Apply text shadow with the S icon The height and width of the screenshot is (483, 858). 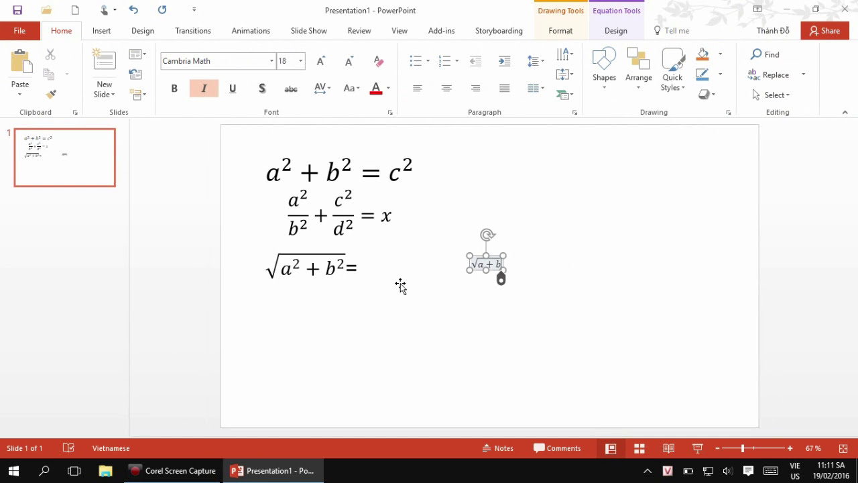[x=261, y=89]
